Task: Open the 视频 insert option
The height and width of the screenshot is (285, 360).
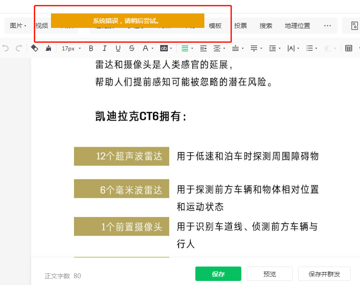Action: point(42,26)
